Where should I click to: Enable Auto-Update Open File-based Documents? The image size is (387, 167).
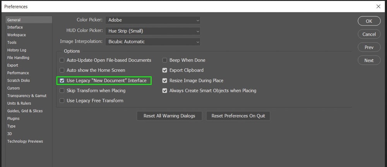coord(62,60)
